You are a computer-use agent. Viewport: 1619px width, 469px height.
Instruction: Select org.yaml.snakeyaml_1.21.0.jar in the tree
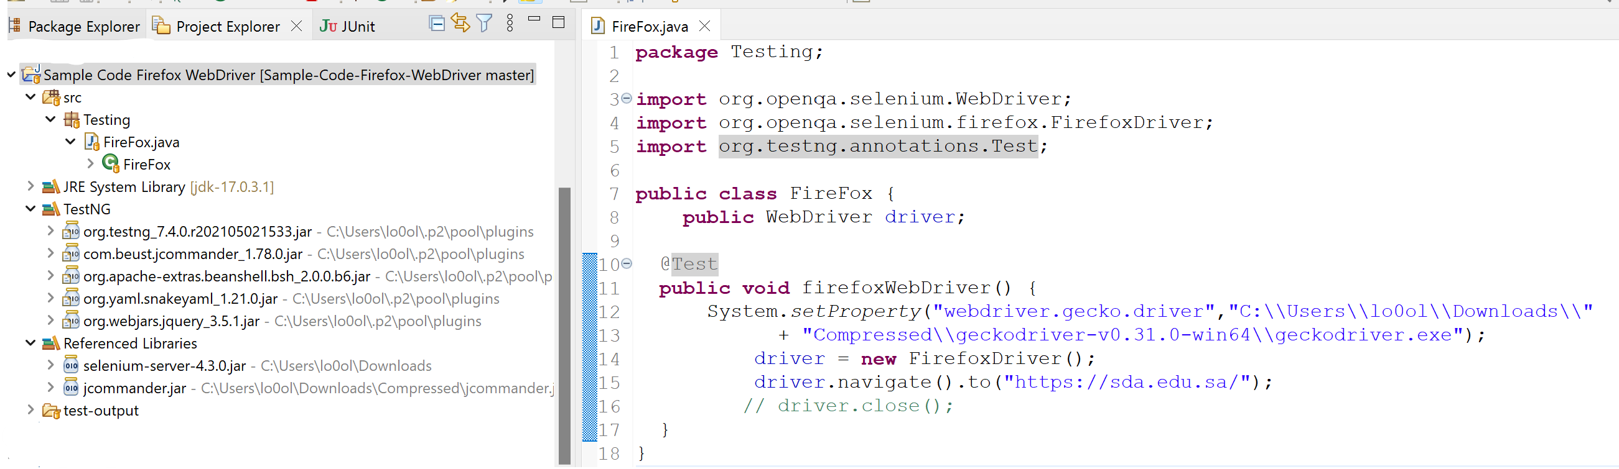tap(180, 299)
